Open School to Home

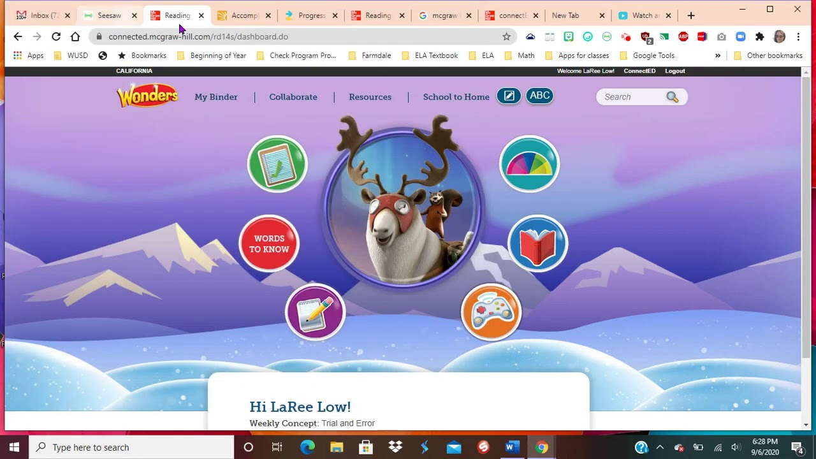click(456, 97)
